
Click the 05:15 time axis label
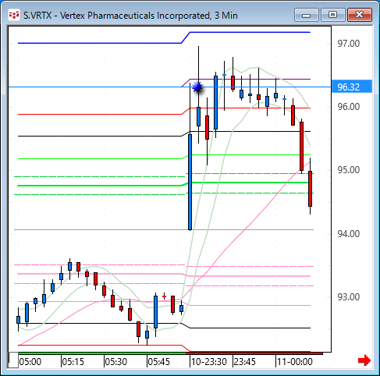click(73, 362)
